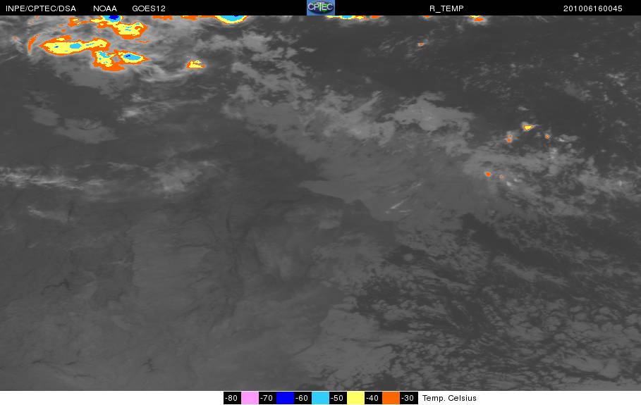This screenshot has height=405, width=641.
Task: Click the -50 legend value
Action: coord(338,398)
